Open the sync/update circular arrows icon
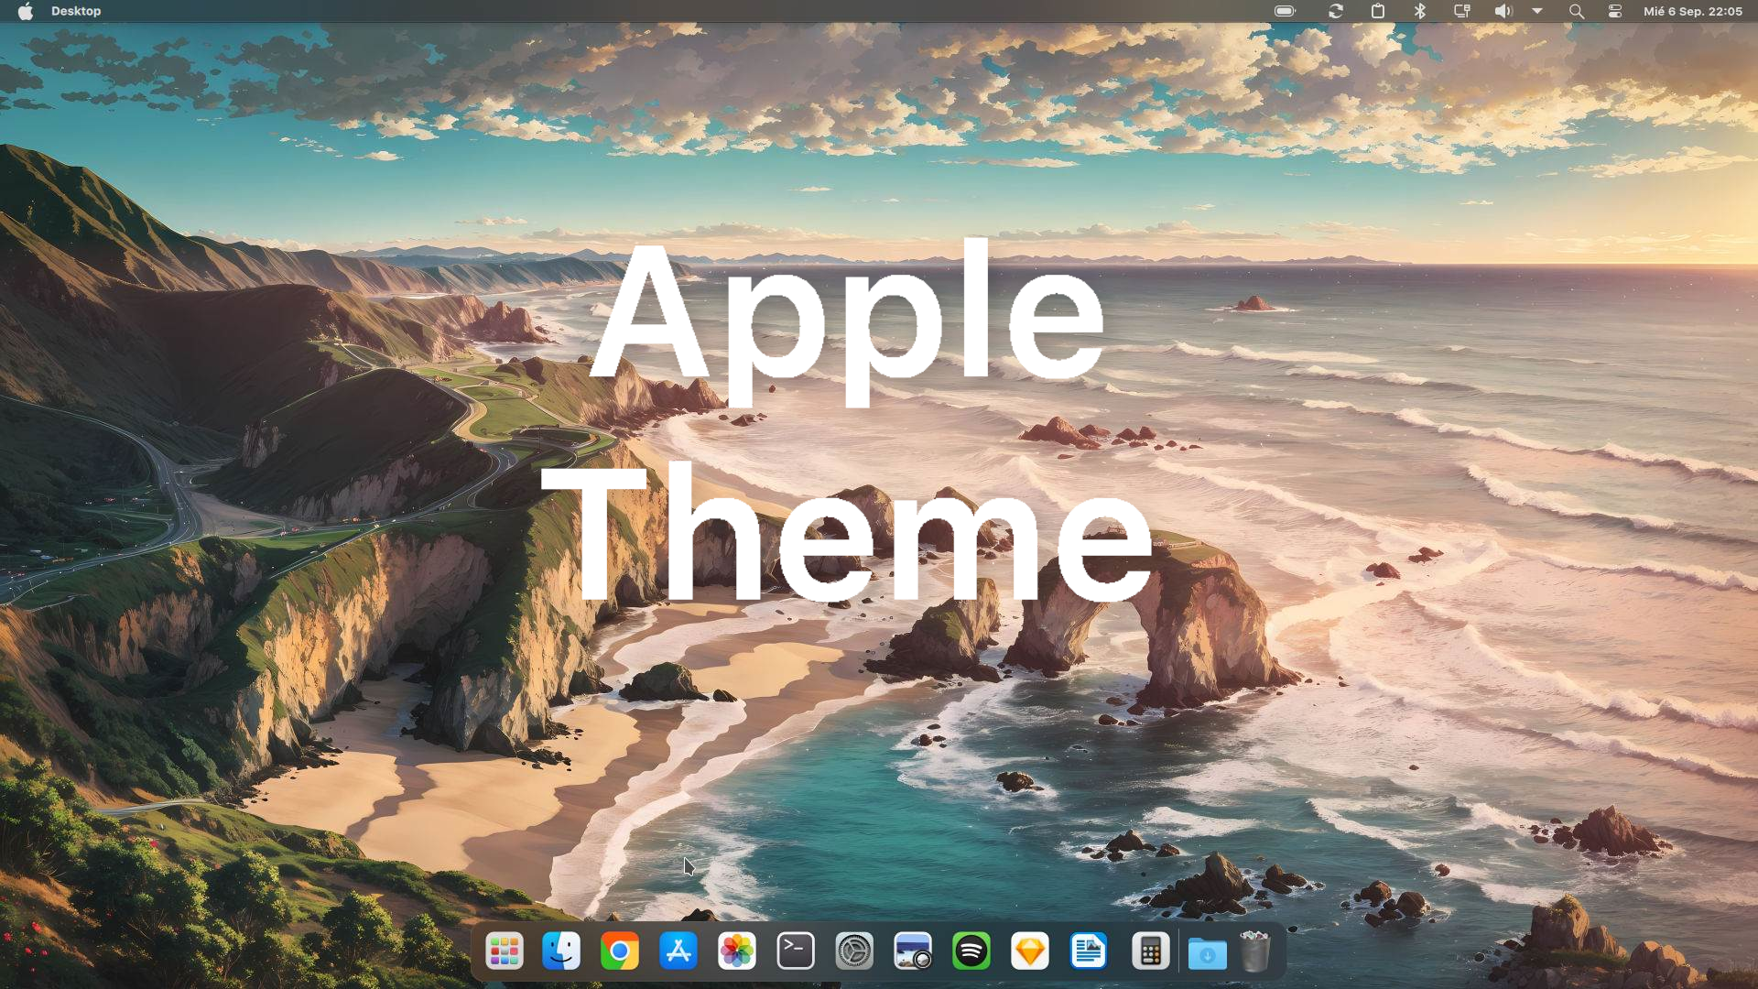The height and width of the screenshot is (989, 1758). tap(1336, 11)
